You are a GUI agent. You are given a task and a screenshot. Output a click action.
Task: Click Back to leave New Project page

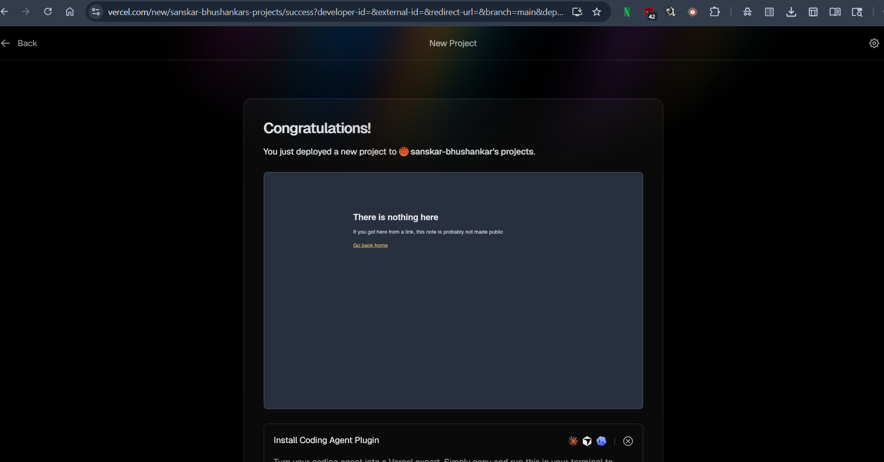point(19,43)
